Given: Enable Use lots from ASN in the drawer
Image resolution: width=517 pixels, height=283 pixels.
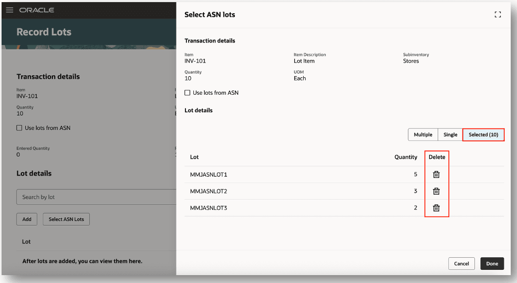Looking at the screenshot, I should pos(187,93).
